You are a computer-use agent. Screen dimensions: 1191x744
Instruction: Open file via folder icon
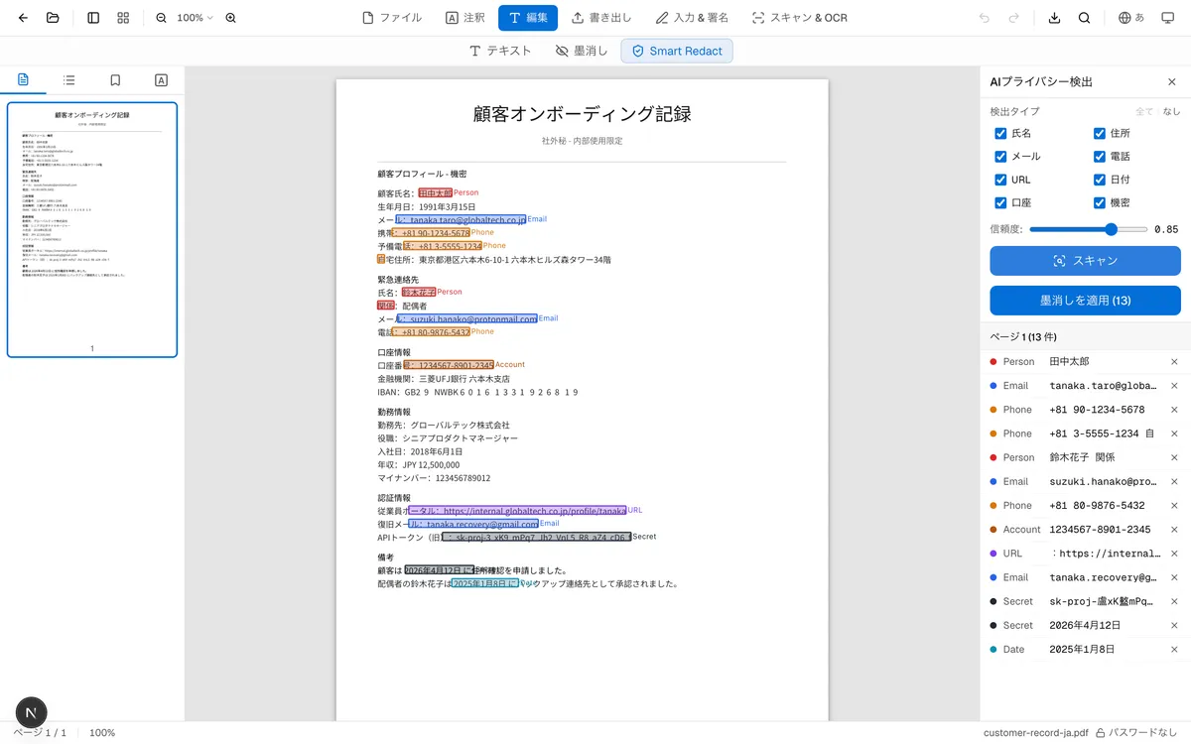pyautogui.click(x=53, y=18)
